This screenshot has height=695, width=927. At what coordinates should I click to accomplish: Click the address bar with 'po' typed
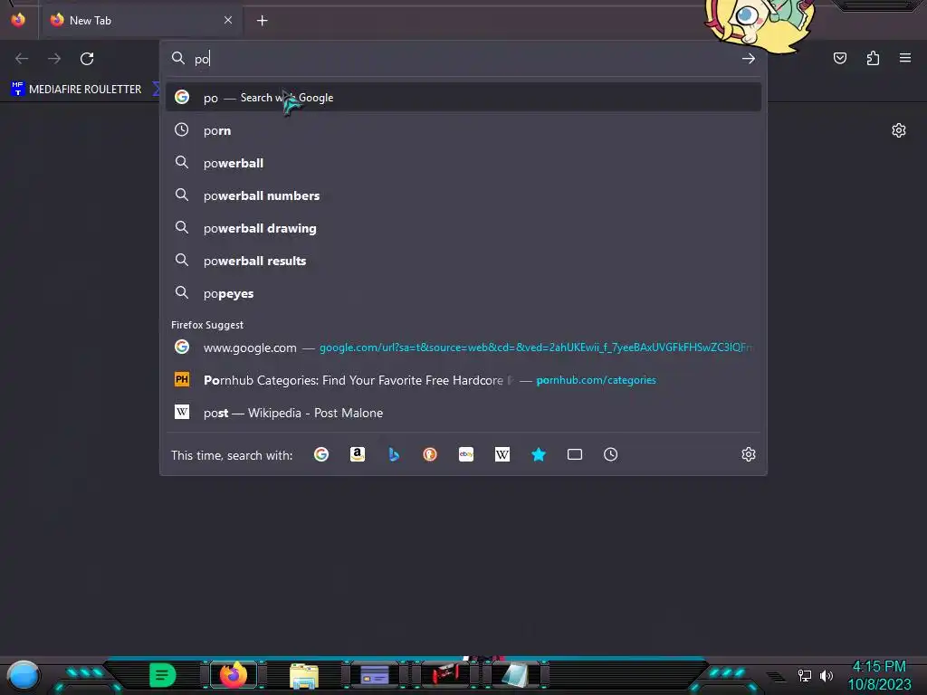pyautogui.click(x=463, y=59)
